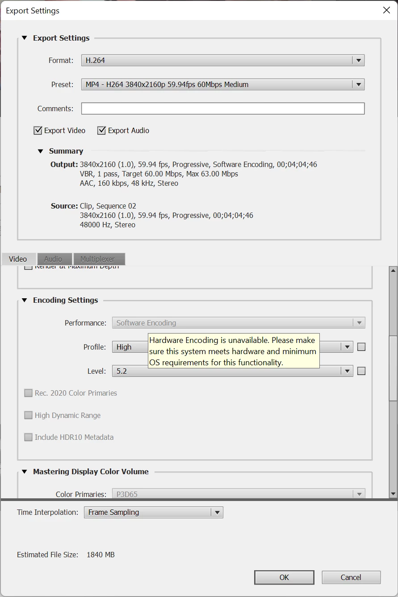Screen dimensions: 398x597
Task: Uncheck the Export Video checkbox
Action: 38,130
